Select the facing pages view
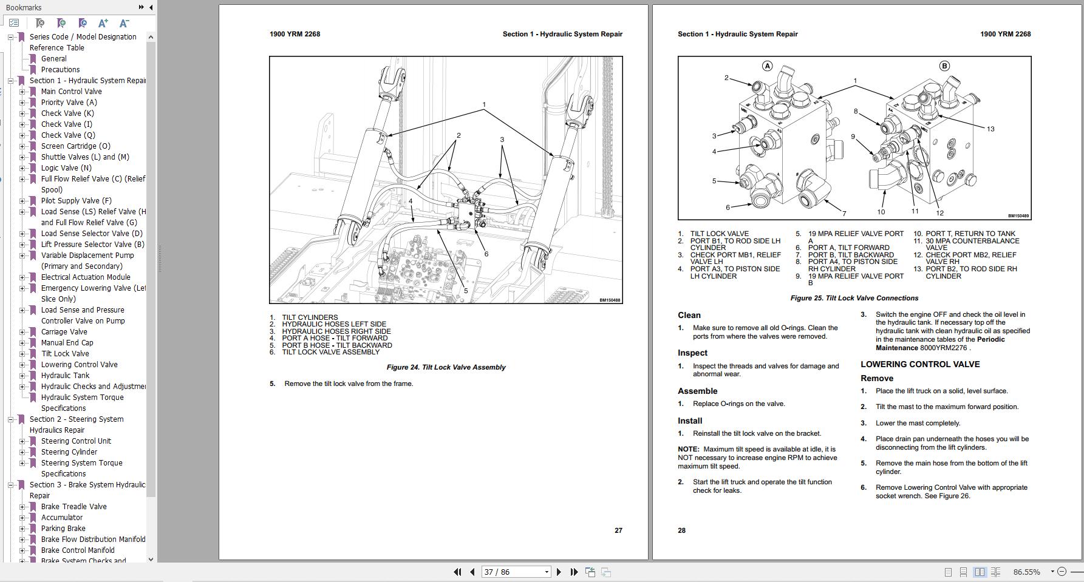The image size is (1084, 582). click(x=980, y=572)
